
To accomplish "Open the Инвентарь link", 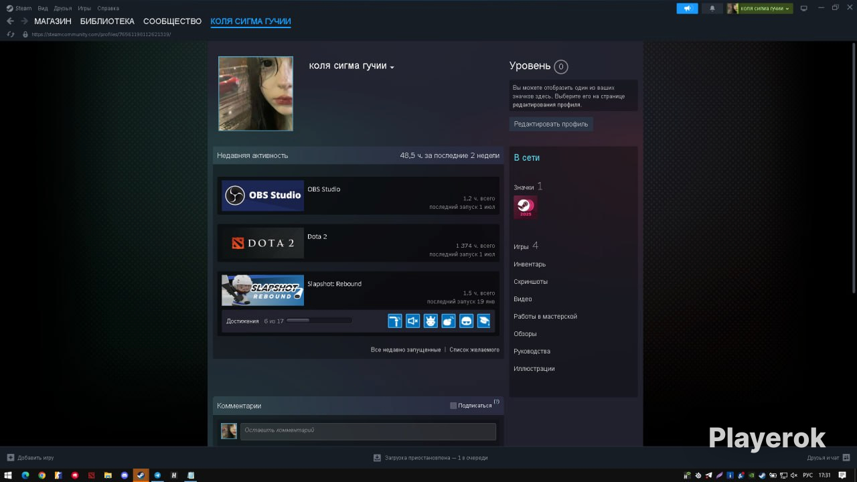I will coord(530,264).
